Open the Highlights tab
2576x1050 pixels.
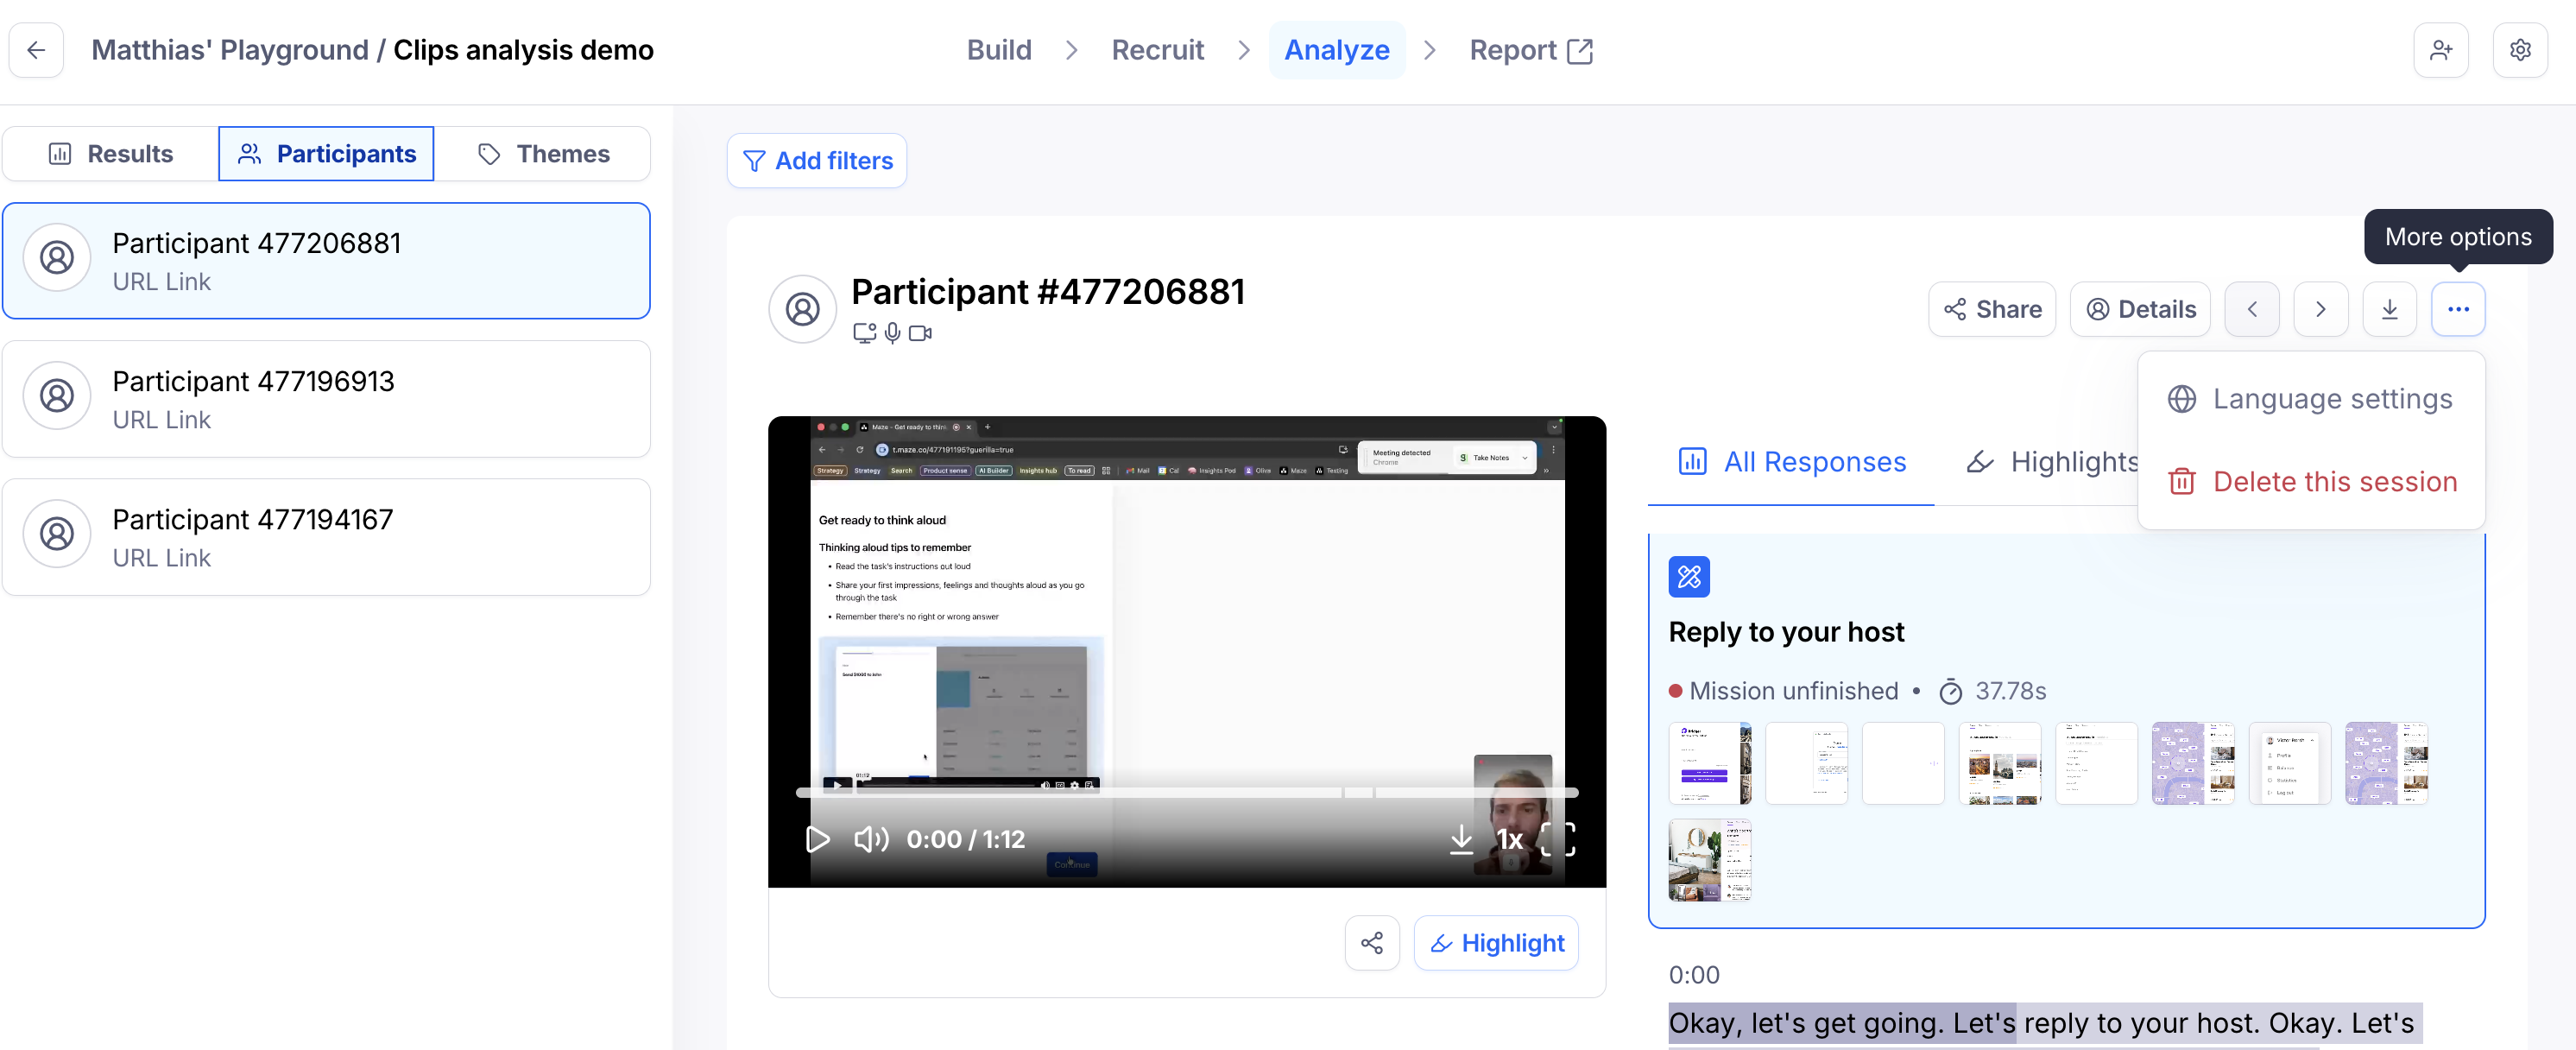pyautogui.click(x=2053, y=462)
